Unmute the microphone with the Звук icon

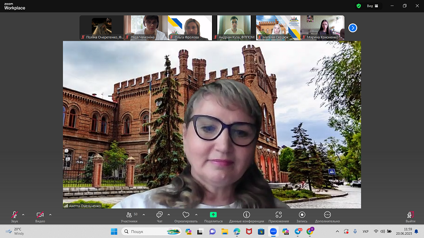(15, 215)
